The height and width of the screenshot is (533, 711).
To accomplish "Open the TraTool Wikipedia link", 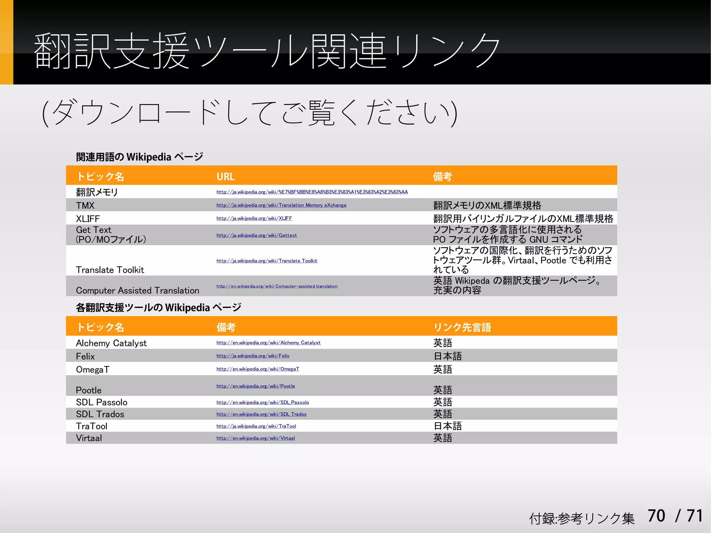I will tap(256, 426).
